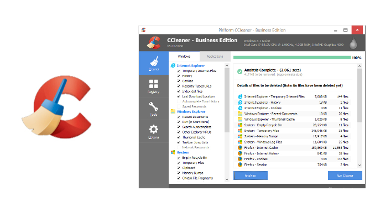Click the Run Cleaner button
Image resolution: width=375 pixels, height=211 pixels.
click(345, 176)
